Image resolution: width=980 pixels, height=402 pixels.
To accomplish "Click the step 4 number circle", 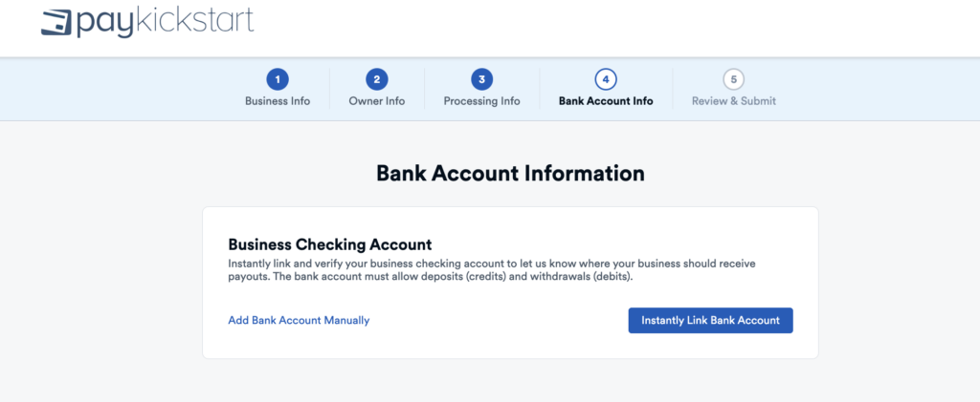I will pyautogui.click(x=606, y=79).
